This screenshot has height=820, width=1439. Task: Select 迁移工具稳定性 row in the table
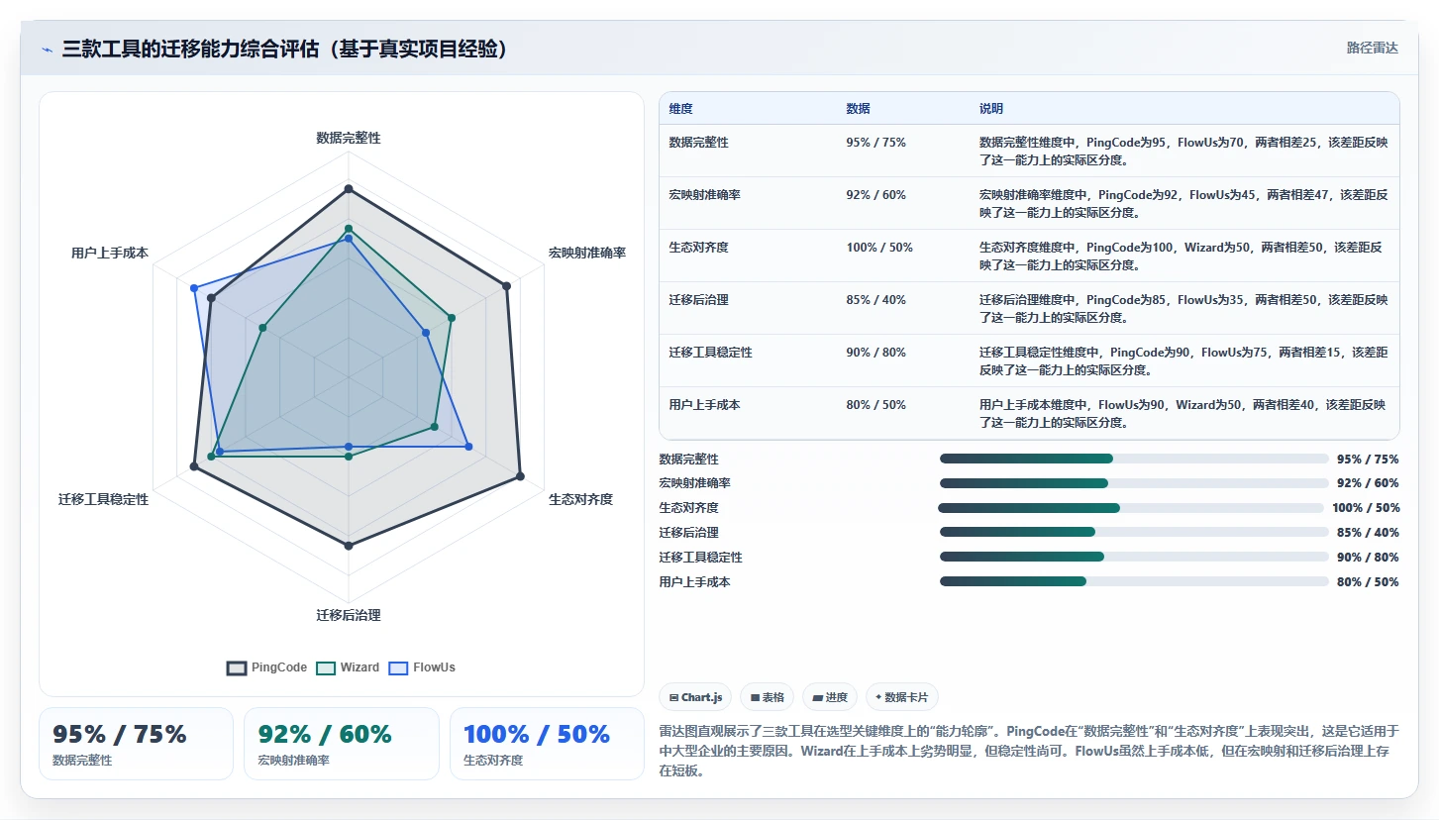1029,360
